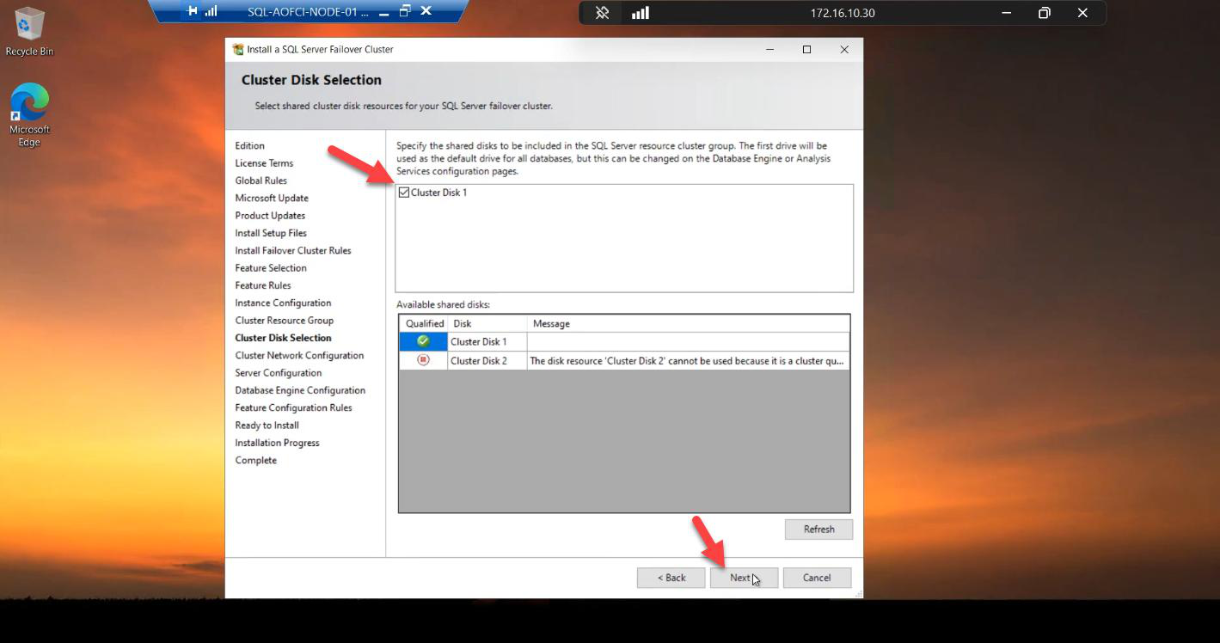This screenshot has width=1220, height=643.
Task: Select the Installation Progress step
Action: tap(277, 443)
